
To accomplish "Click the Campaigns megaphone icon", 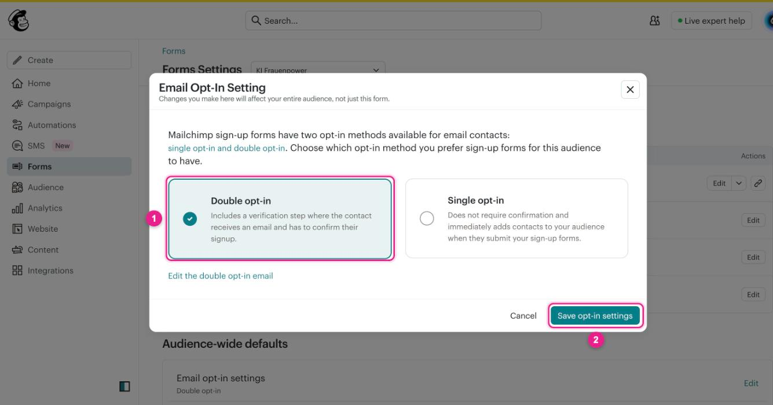I will tap(17, 104).
